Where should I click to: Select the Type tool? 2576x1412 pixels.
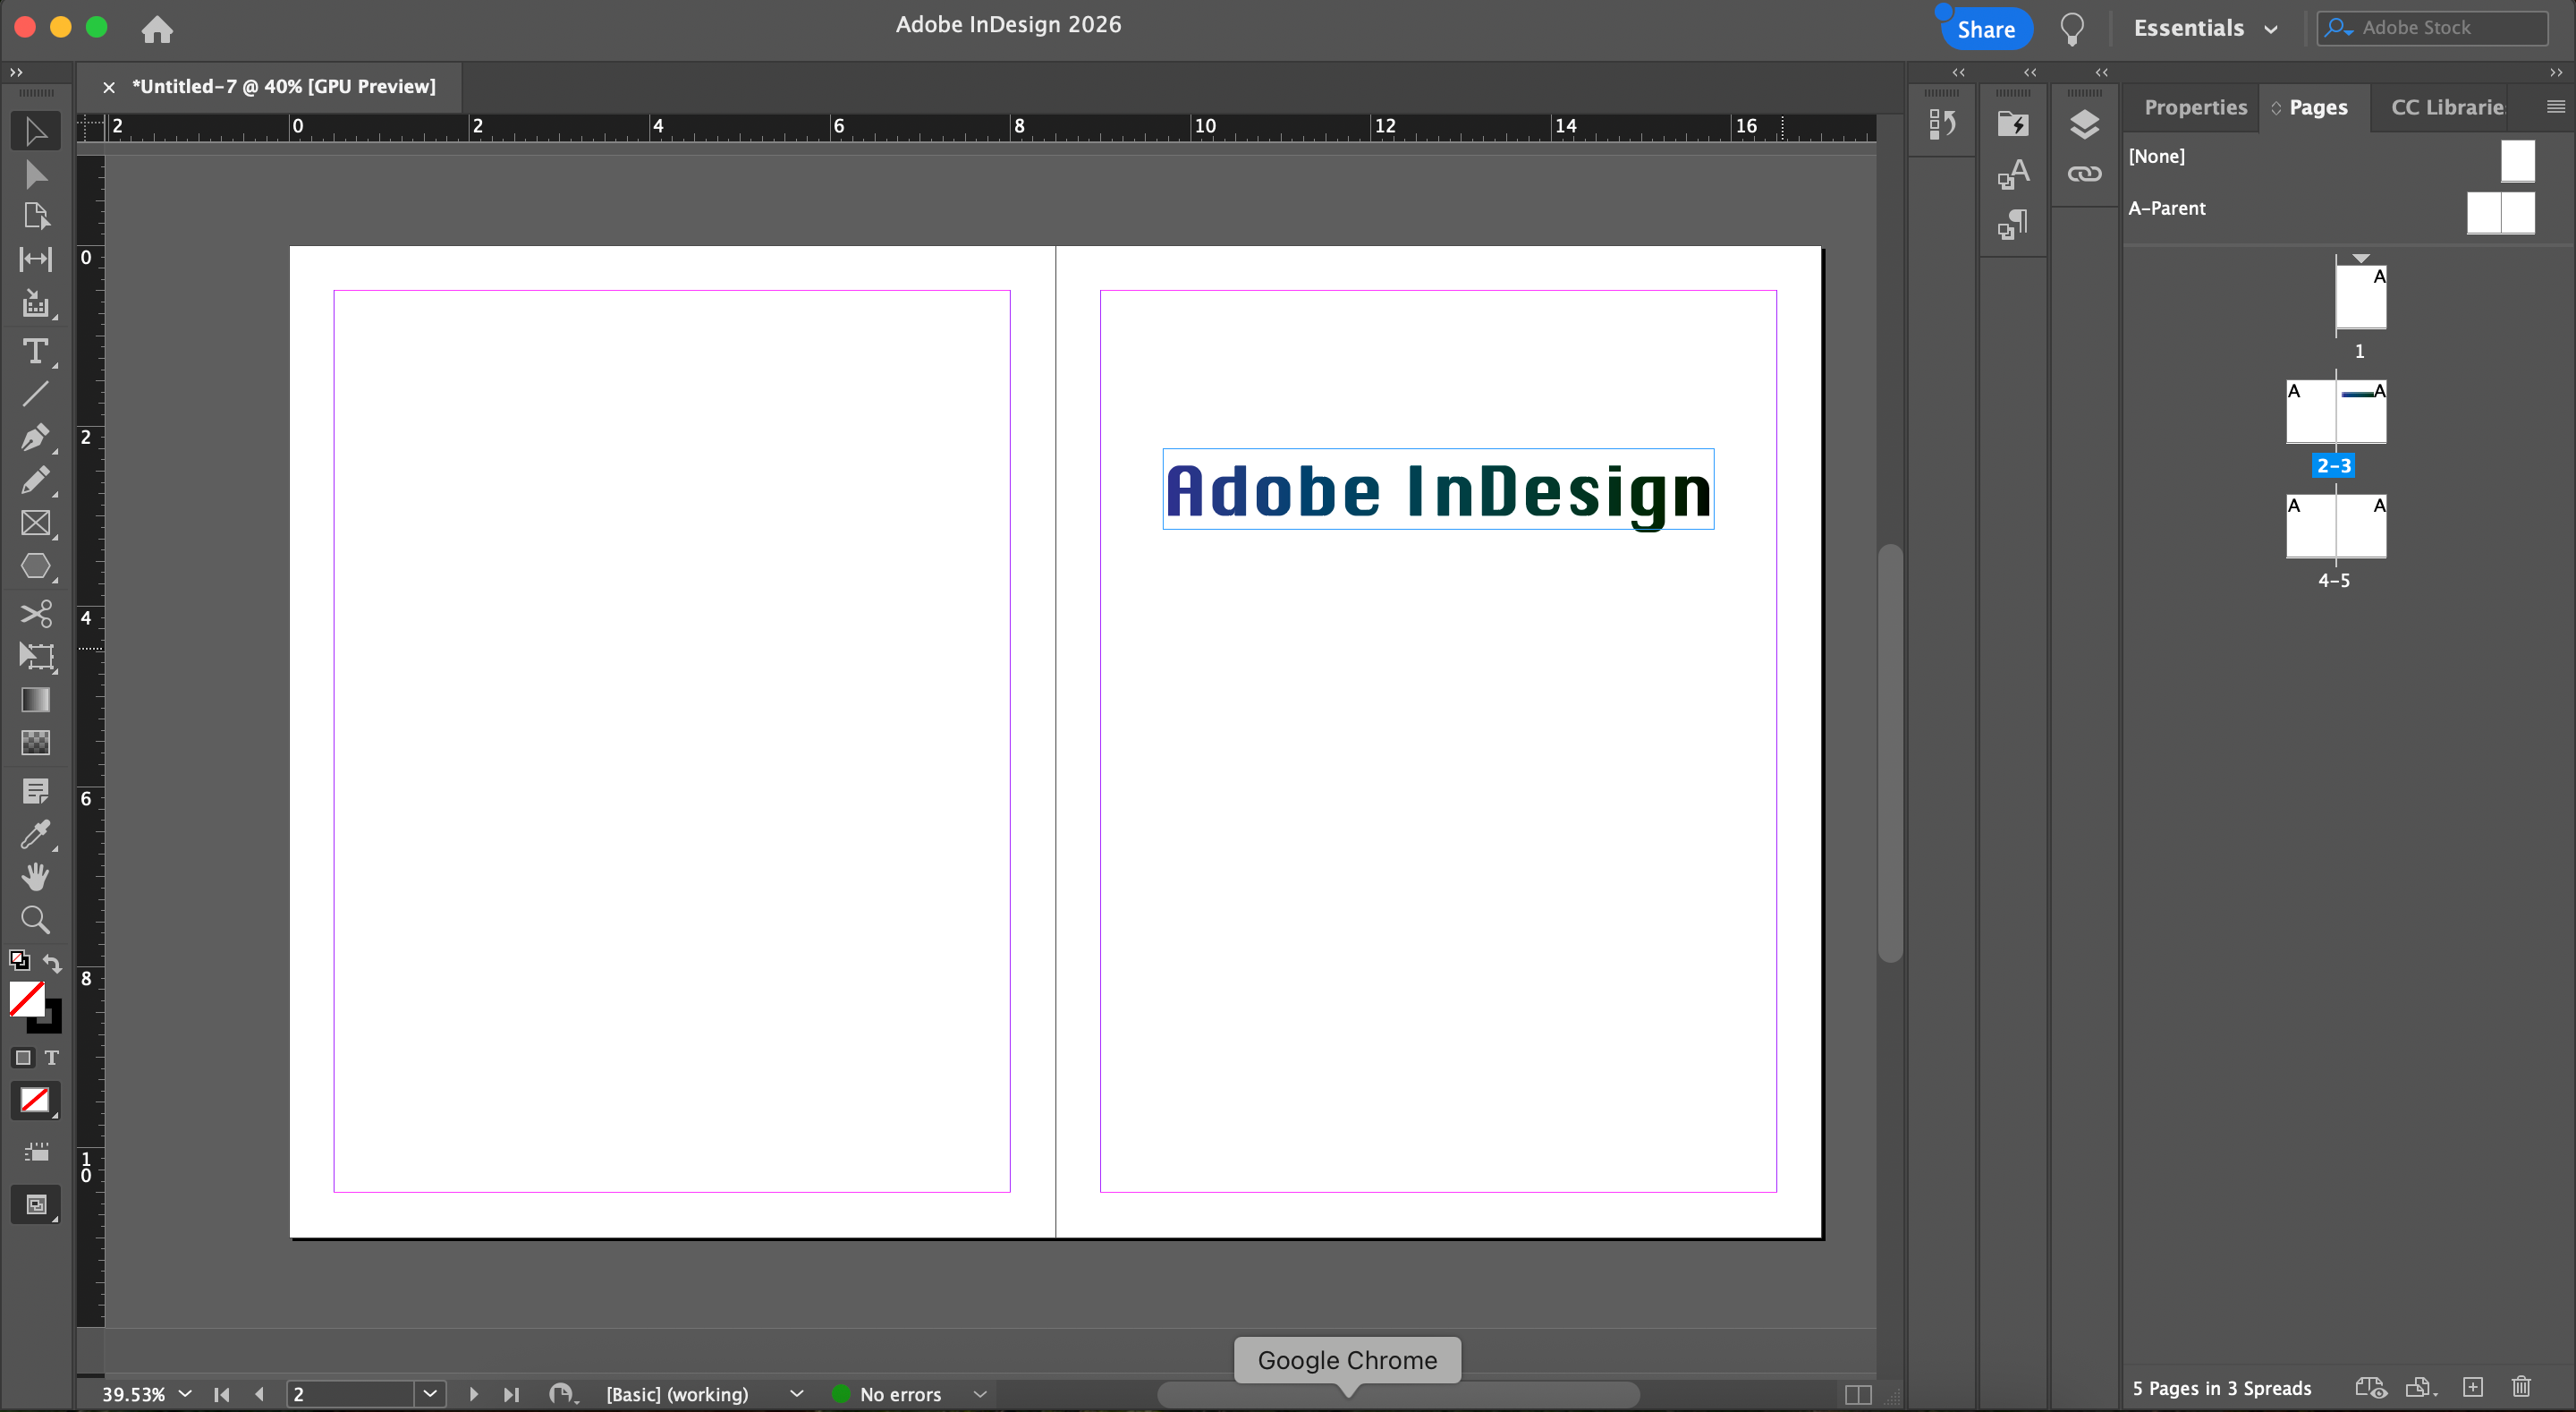click(35, 352)
